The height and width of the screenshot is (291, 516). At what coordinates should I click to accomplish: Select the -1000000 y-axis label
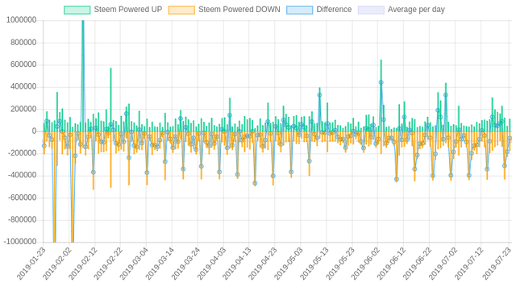[20, 242]
